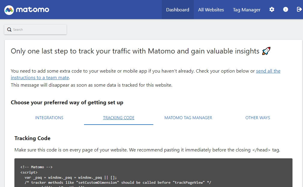Click the Matomo logo in header
Screen dimensions: 303x187
(x=27, y=10)
